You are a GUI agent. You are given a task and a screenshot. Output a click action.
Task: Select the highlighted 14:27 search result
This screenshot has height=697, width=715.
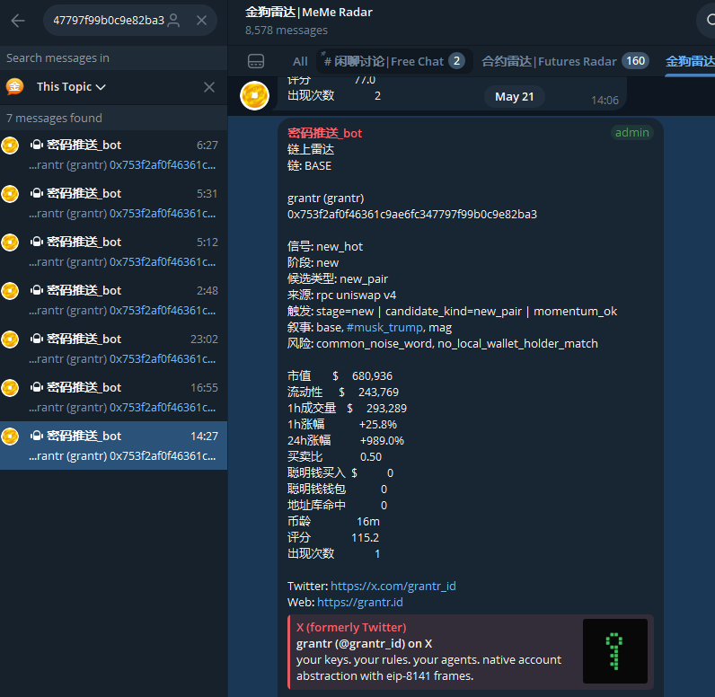(x=113, y=446)
